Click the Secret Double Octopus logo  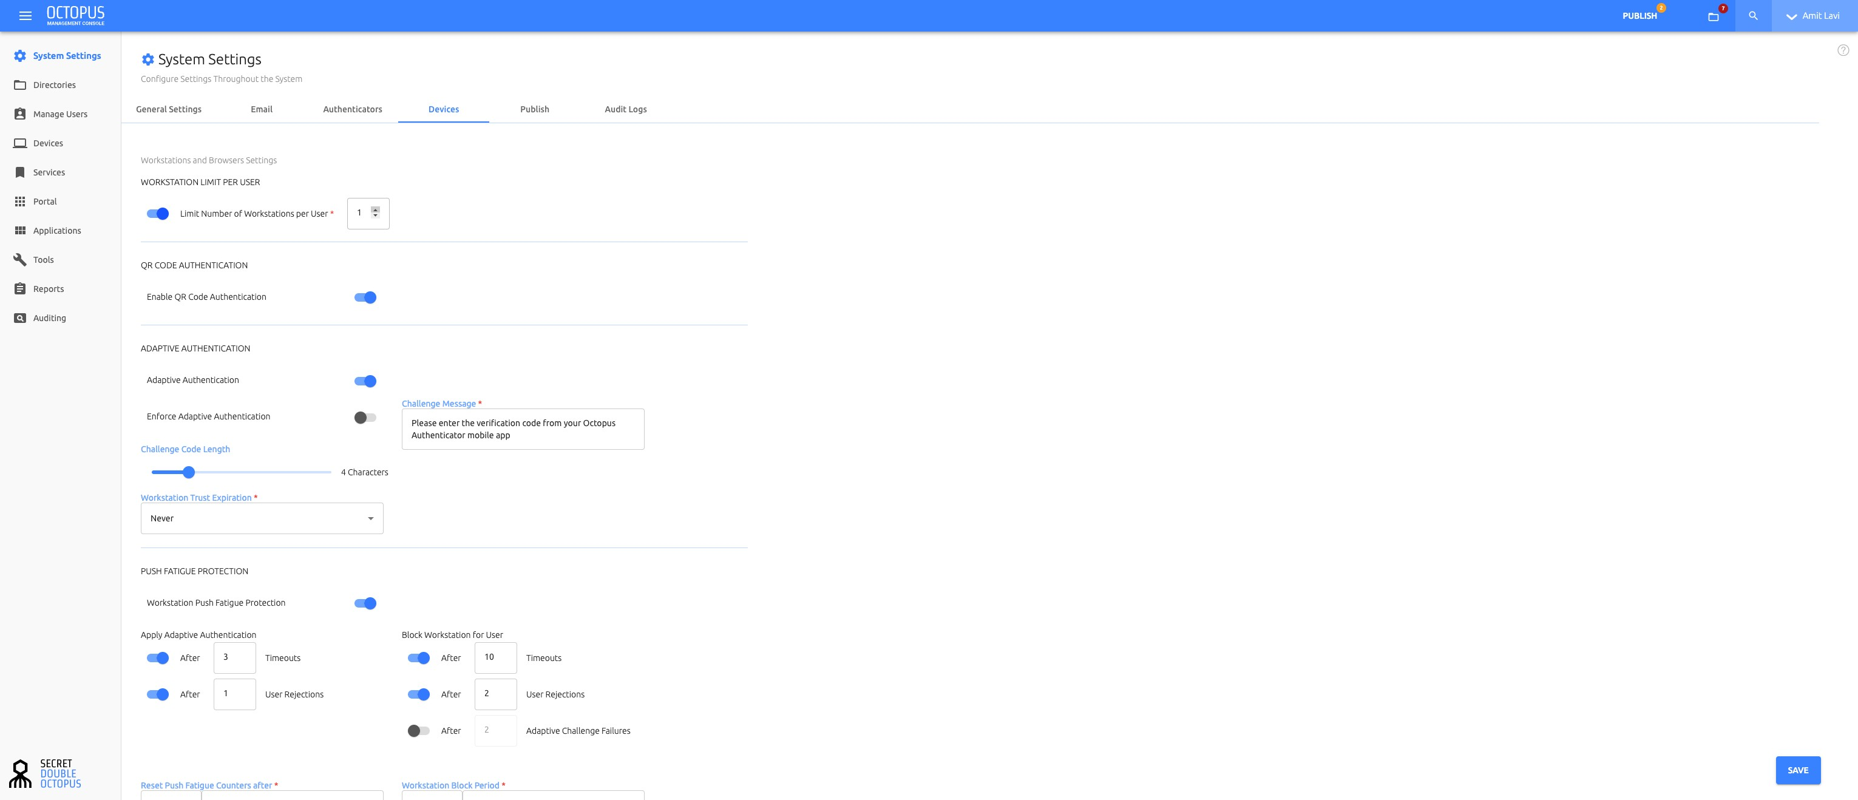(x=45, y=773)
